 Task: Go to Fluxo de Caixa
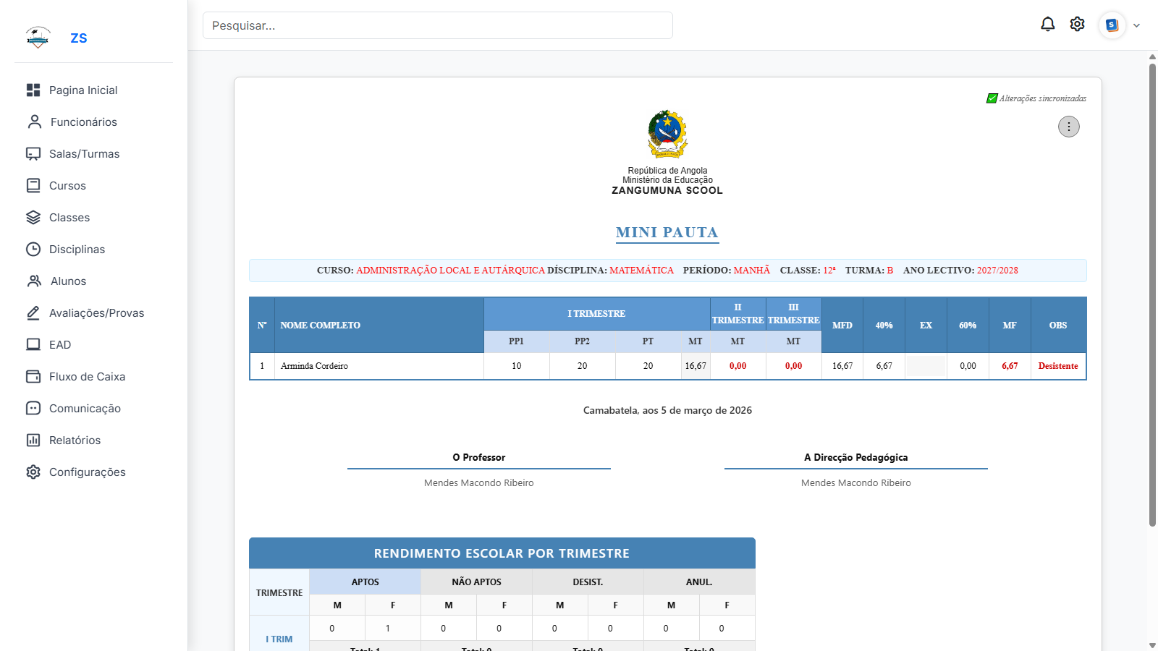coord(87,377)
